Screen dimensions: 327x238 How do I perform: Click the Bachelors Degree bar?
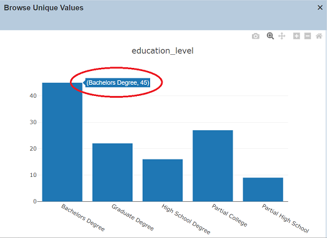(x=62, y=142)
